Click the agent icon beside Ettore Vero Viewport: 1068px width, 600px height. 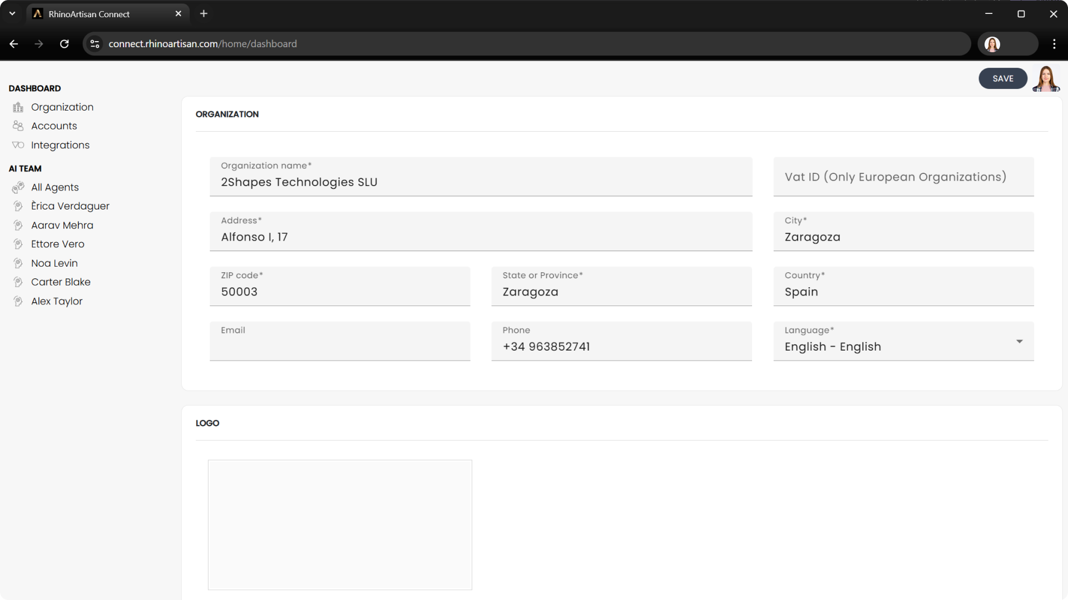coord(18,244)
